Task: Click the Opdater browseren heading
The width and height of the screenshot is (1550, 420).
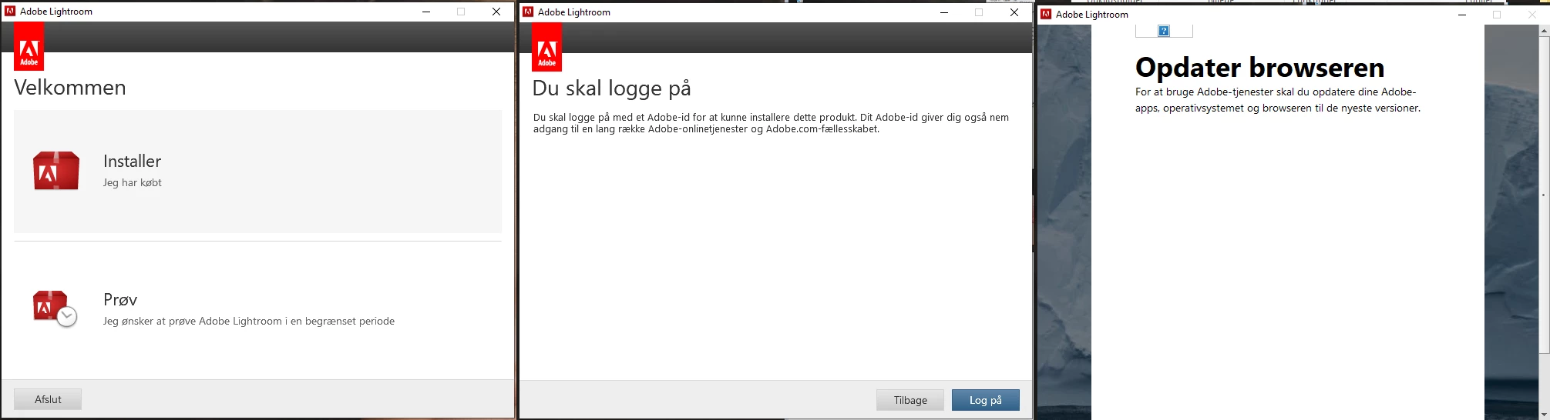Action: tap(1260, 68)
